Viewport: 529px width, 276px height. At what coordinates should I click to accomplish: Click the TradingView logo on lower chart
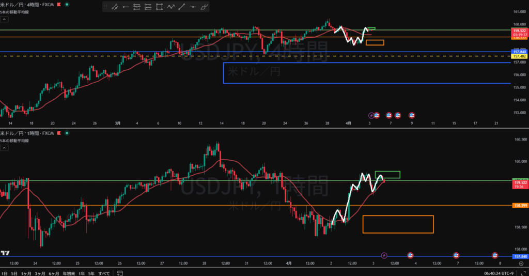tap(6, 253)
